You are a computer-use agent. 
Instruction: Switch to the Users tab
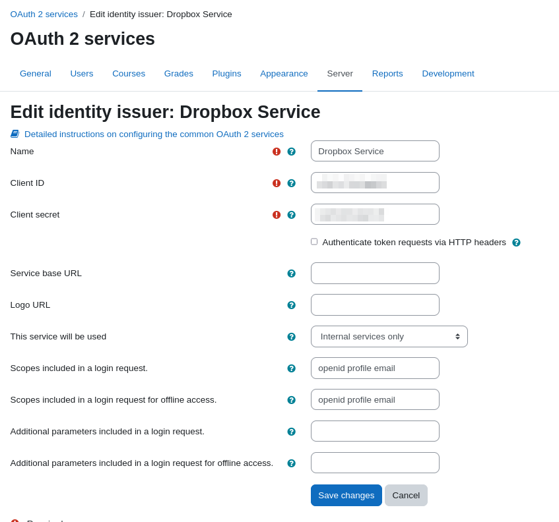point(82,74)
